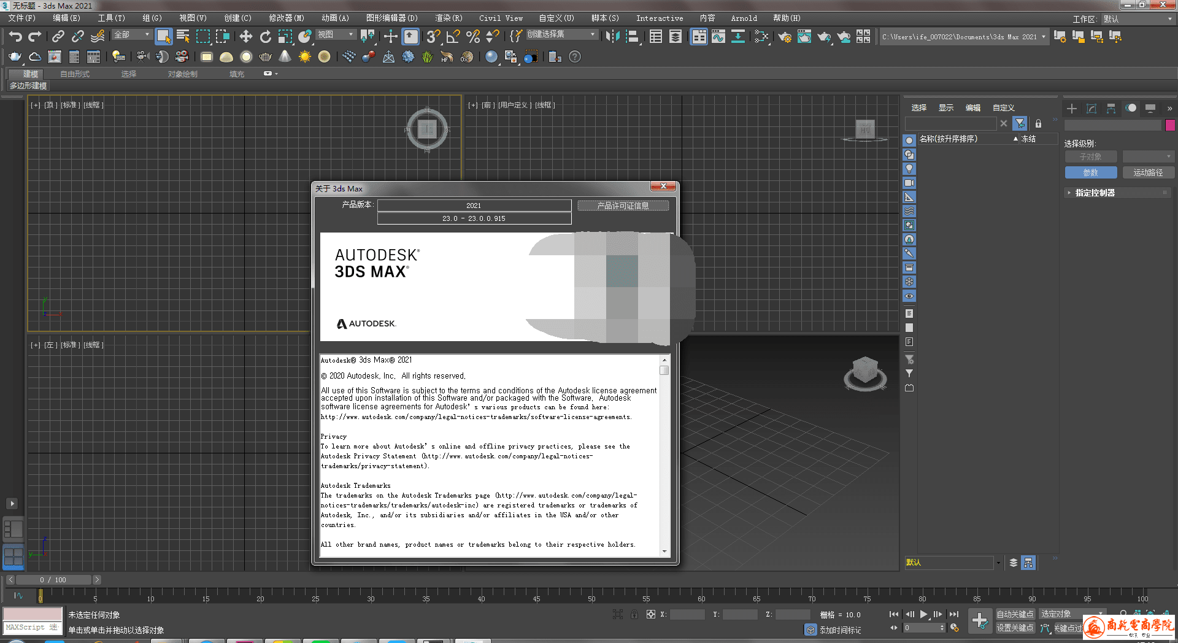Viewport: 1178px width, 643px height.
Task: Click the 添加时间标记 label
Action: [x=840, y=630]
